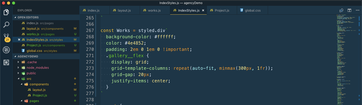Click the Split Editor icon
Viewport: 362px width, 105px height.
[x=349, y=10]
